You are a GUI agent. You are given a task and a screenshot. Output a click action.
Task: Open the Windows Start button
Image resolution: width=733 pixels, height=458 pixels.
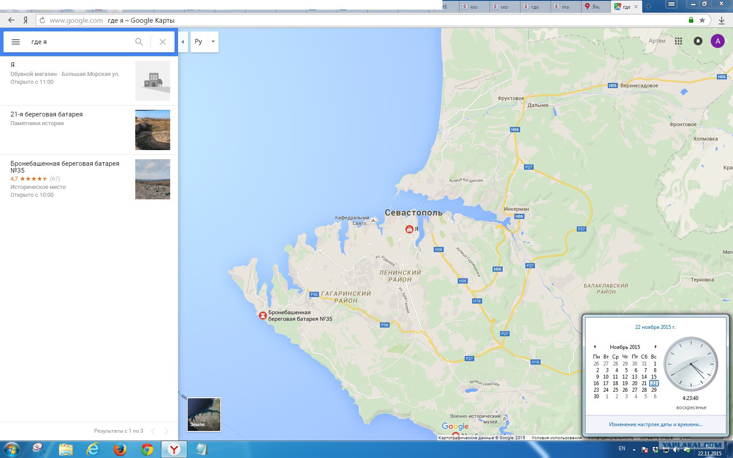point(11,449)
